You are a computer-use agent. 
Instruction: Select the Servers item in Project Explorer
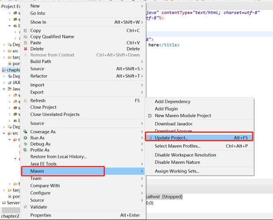point(13,203)
